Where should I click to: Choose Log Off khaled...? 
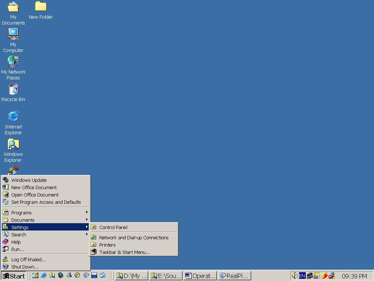tap(46, 259)
